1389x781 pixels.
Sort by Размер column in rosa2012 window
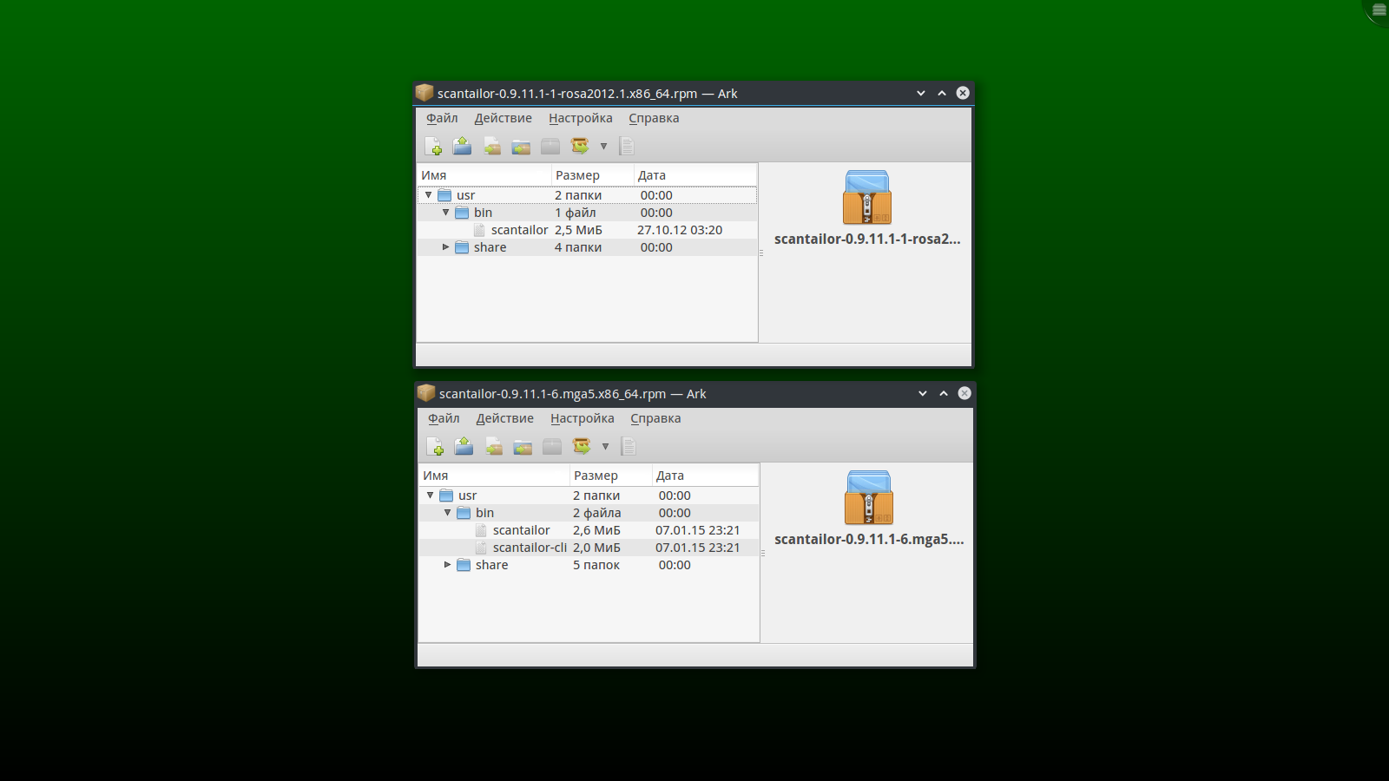pyautogui.click(x=593, y=175)
